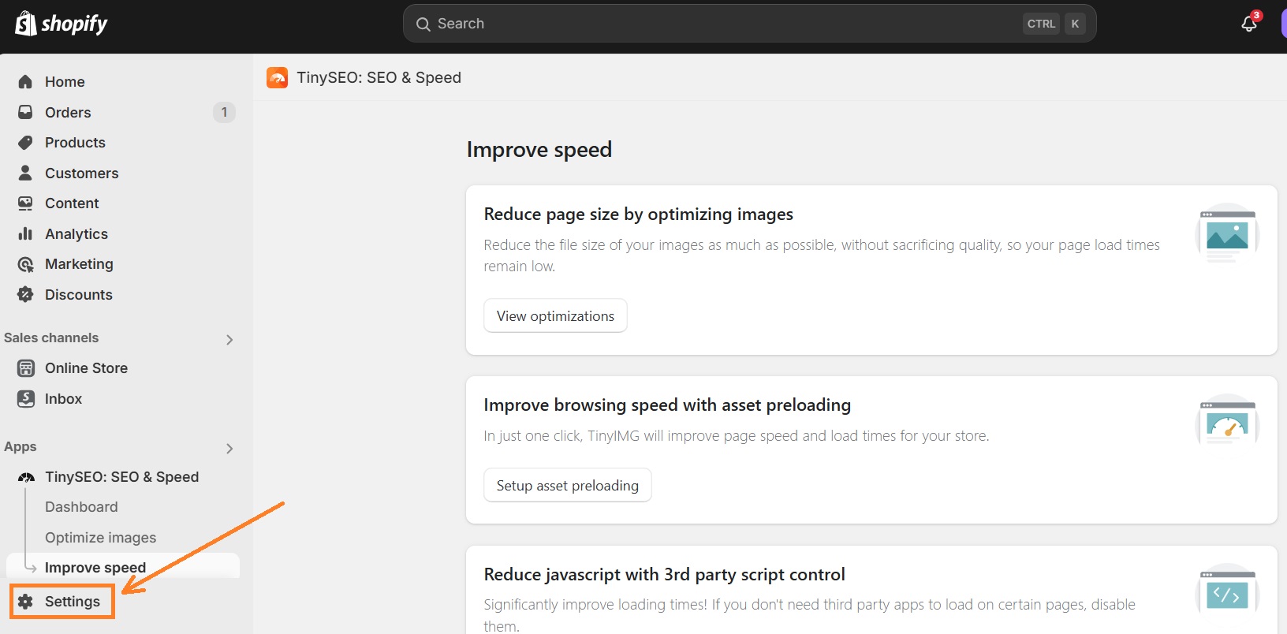Click the Content icon
The height and width of the screenshot is (634, 1287).
(x=25, y=203)
